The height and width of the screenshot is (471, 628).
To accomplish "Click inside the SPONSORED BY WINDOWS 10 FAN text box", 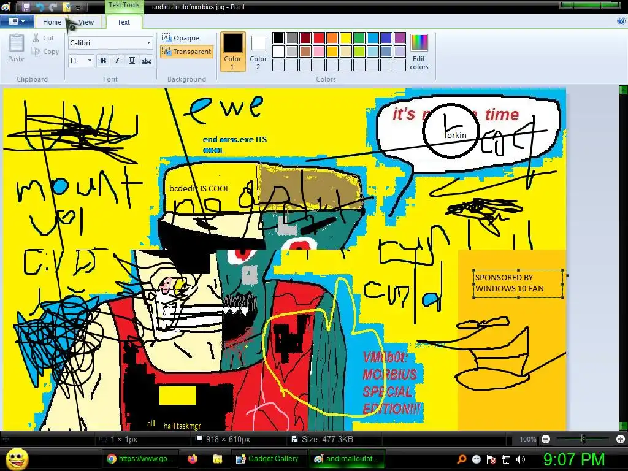I will (518, 283).
